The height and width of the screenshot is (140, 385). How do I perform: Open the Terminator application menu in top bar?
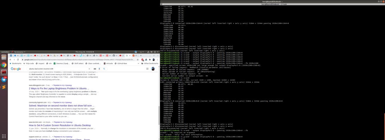(x=18, y=52)
